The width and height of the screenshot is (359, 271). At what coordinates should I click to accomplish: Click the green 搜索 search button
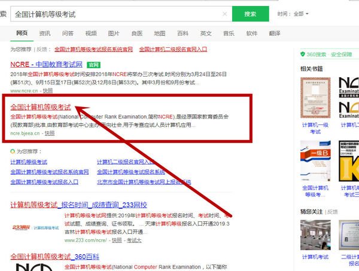250,14
